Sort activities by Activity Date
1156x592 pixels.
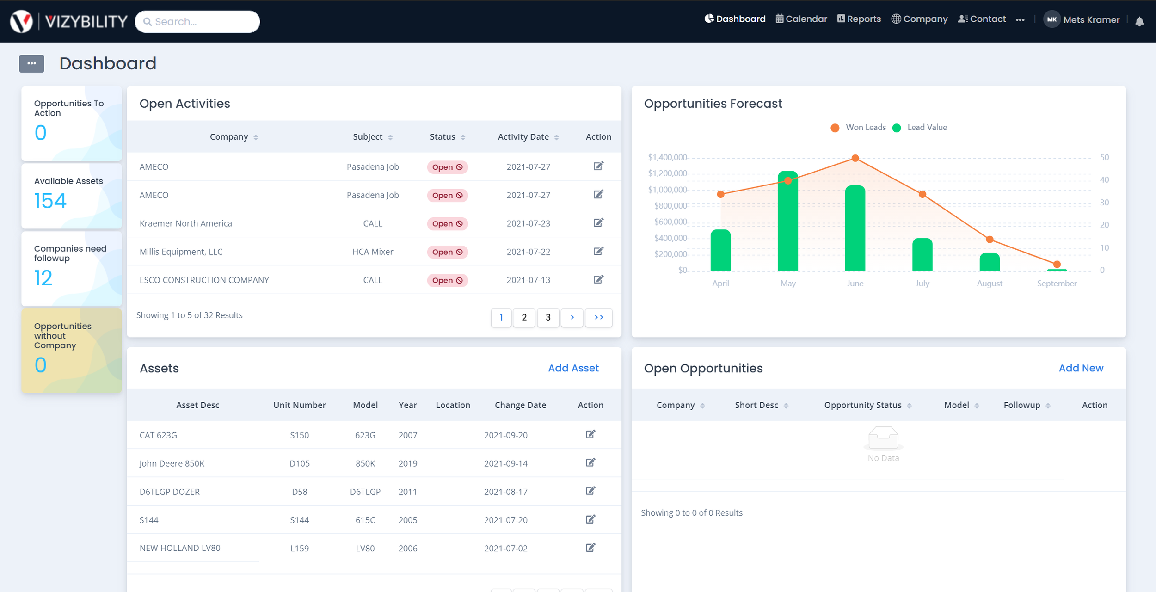pyautogui.click(x=528, y=137)
